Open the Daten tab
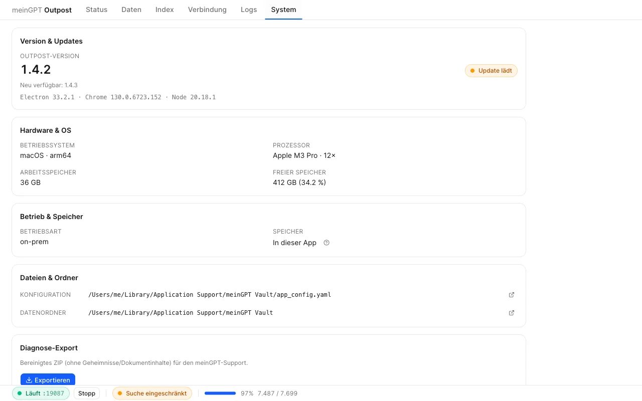Image resolution: width=642 pixels, height=401 pixels. tap(131, 10)
